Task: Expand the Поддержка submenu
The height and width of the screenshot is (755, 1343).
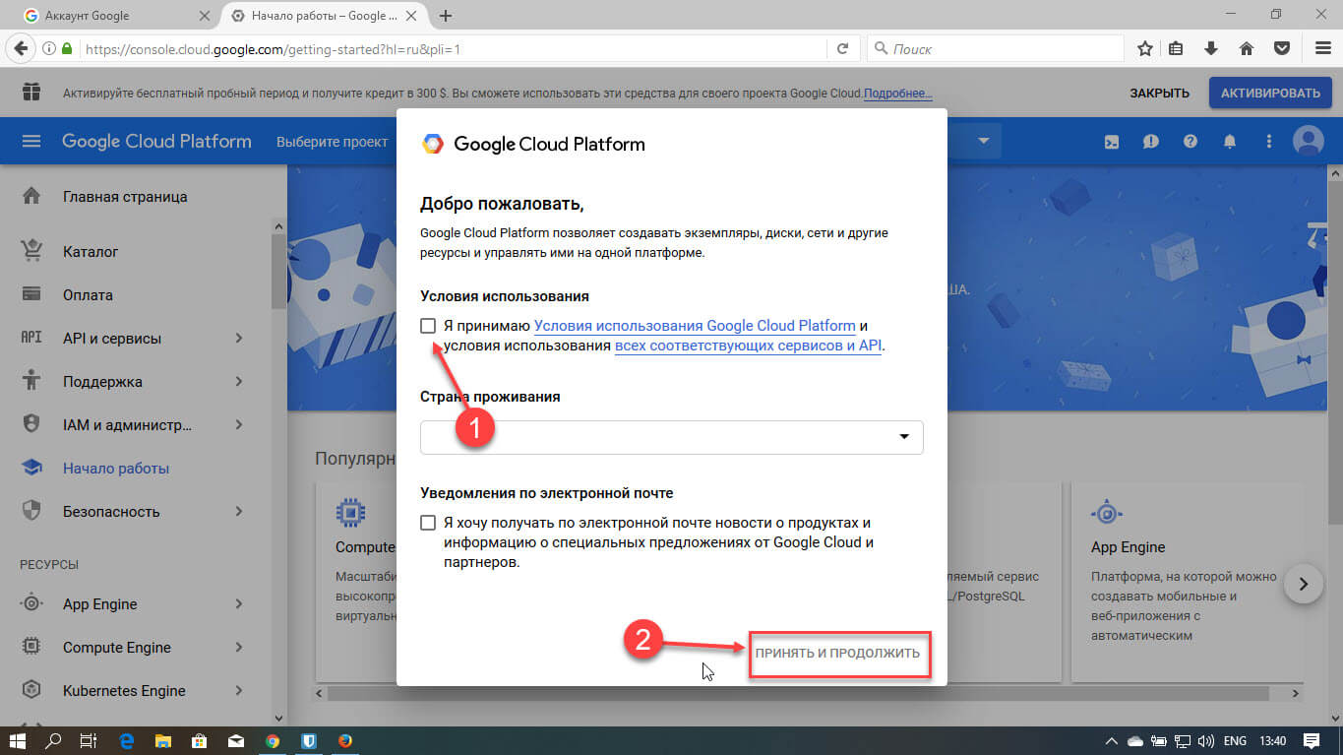Action: click(239, 382)
